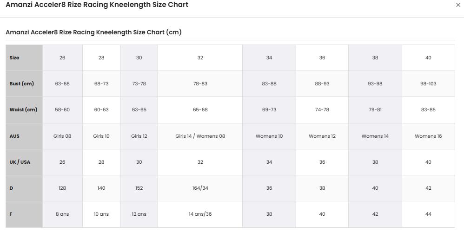The width and height of the screenshot is (464, 238).
Task: Select the Size Chart (cm) subheading
Action: tap(93, 32)
